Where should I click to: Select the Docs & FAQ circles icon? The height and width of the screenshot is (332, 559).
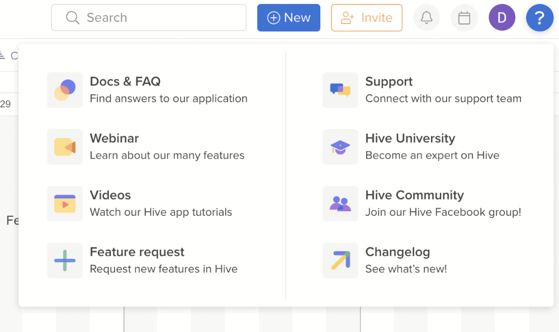(x=65, y=90)
